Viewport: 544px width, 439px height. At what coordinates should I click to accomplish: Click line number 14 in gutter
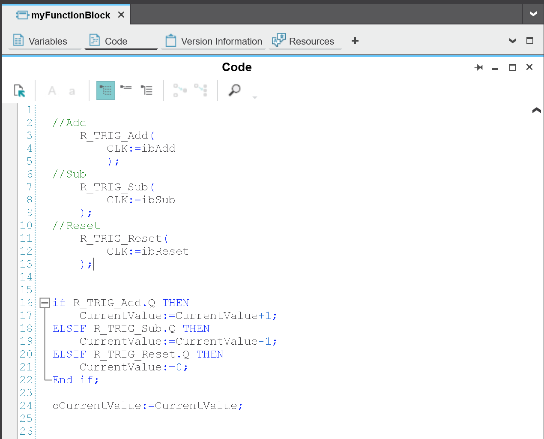pos(26,277)
